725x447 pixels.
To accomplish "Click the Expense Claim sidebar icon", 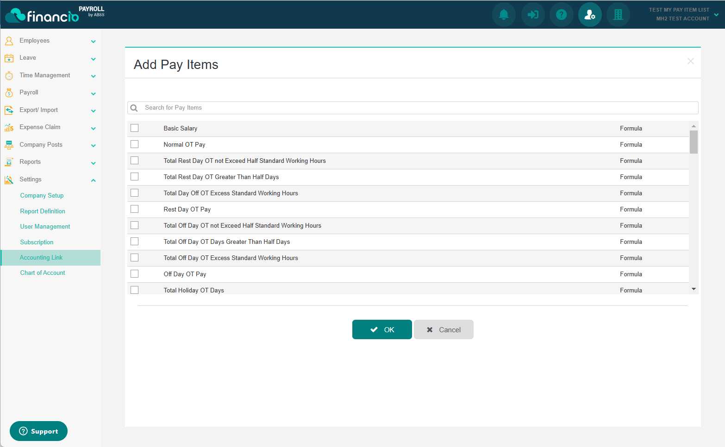I will tap(9, 127).
